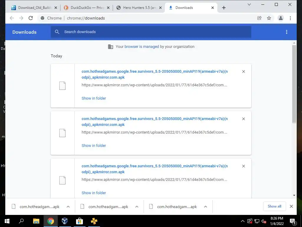Show third download in folder
302x227 pixels.
pos(94,193)
